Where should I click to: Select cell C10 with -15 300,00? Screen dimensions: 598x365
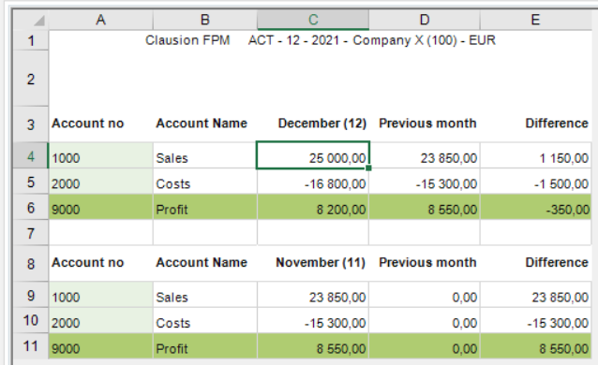click(313, 321)
